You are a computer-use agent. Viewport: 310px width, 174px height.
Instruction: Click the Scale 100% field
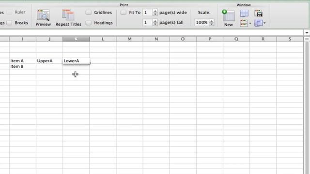point(201,23)
